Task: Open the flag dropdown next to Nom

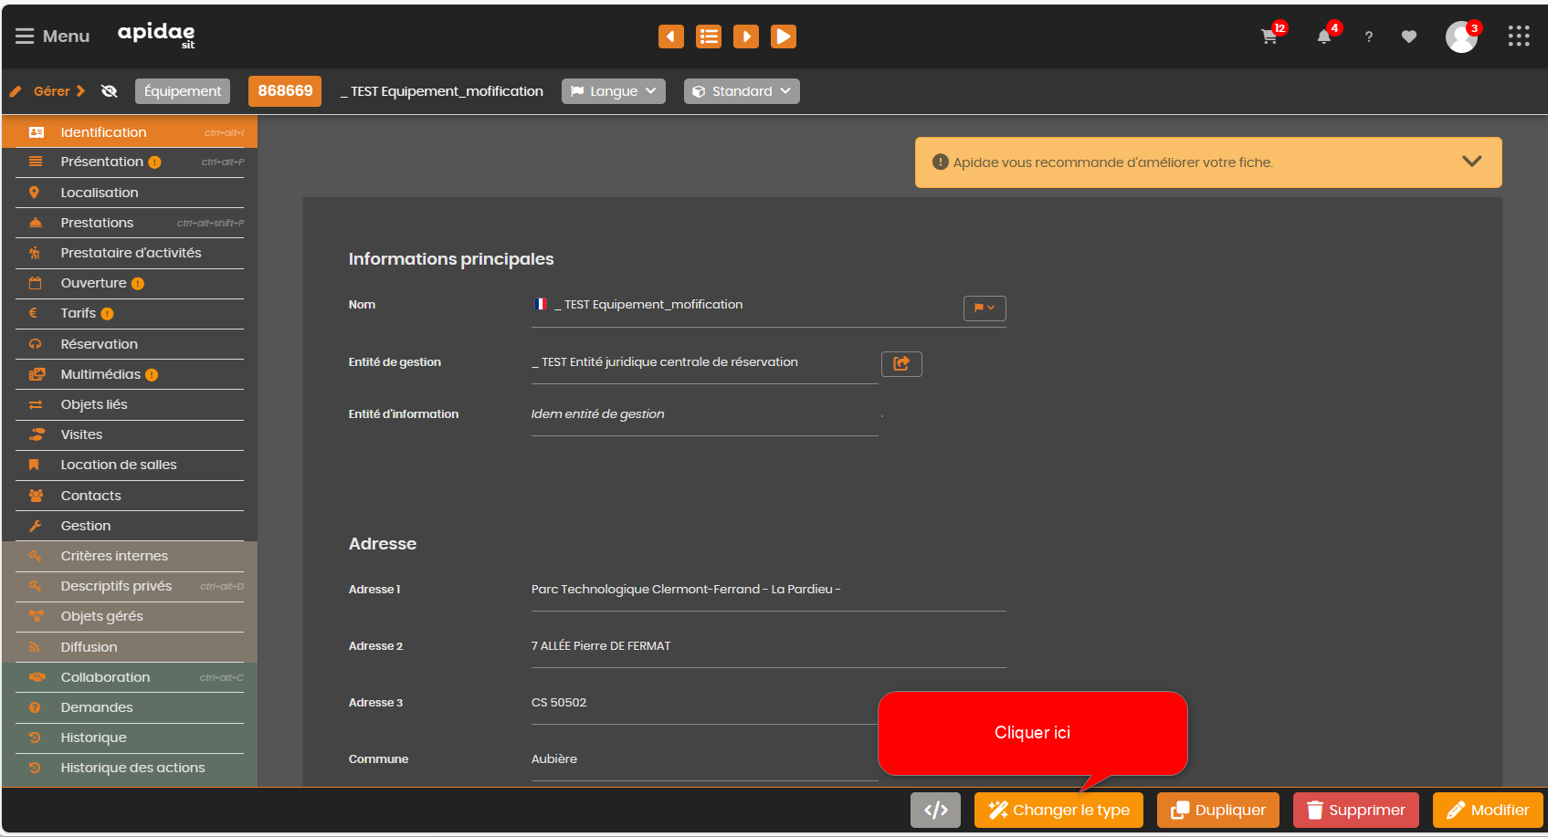Action: 985,308
